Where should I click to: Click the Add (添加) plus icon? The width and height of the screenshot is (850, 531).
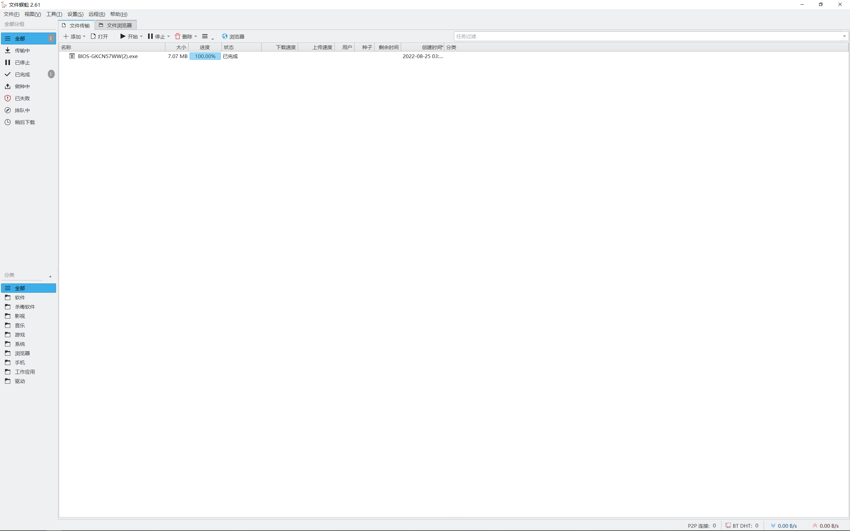(66, 37)
